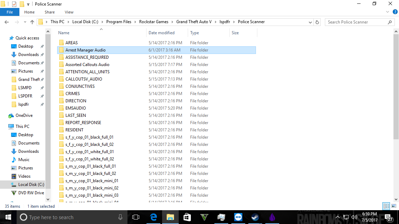Expand chevron after This PC in path
This screenshot has height=224, width=399.
(68, 22)
